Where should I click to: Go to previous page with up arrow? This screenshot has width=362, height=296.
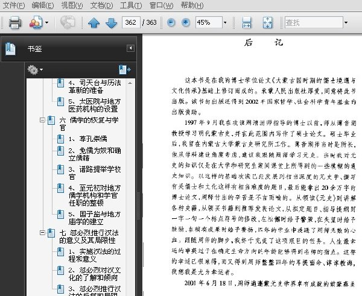94,23
